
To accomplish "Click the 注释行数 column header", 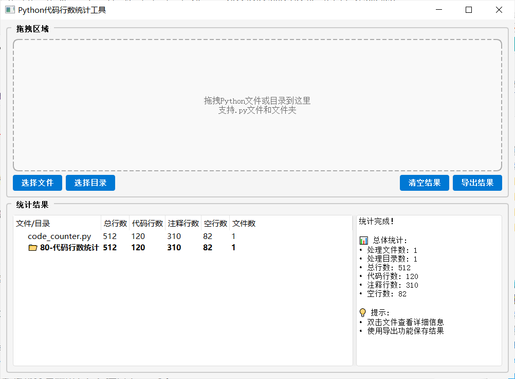I will pyautogui.click(x=182, y=223).
